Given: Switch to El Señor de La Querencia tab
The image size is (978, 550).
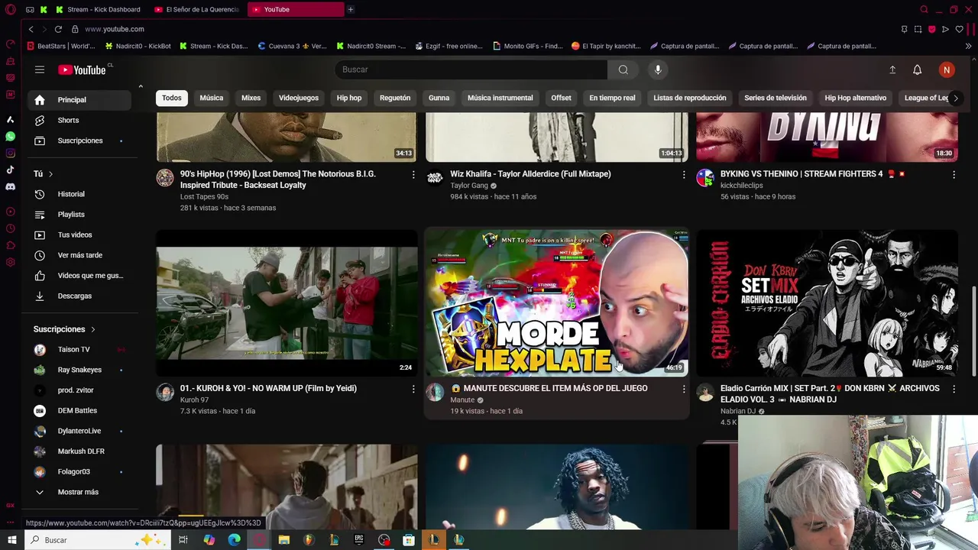Looking at the screenshot, I should coord(196,9).
